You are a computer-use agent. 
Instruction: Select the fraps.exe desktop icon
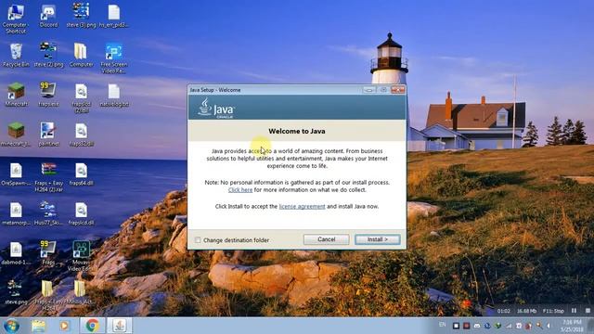pos(48,95)
